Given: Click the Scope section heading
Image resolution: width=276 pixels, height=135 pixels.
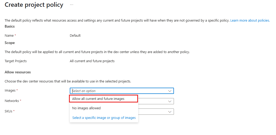Looking at the screenshot, I should click(x=10, y=43).
